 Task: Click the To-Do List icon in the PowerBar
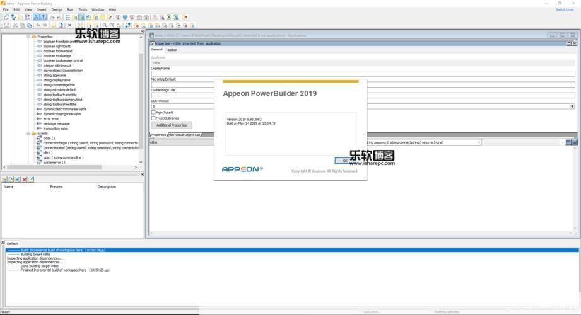point(67,17)
